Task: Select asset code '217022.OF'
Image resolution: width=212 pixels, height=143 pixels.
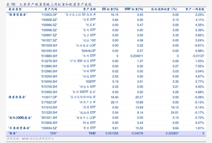Action: click(49, 102)
